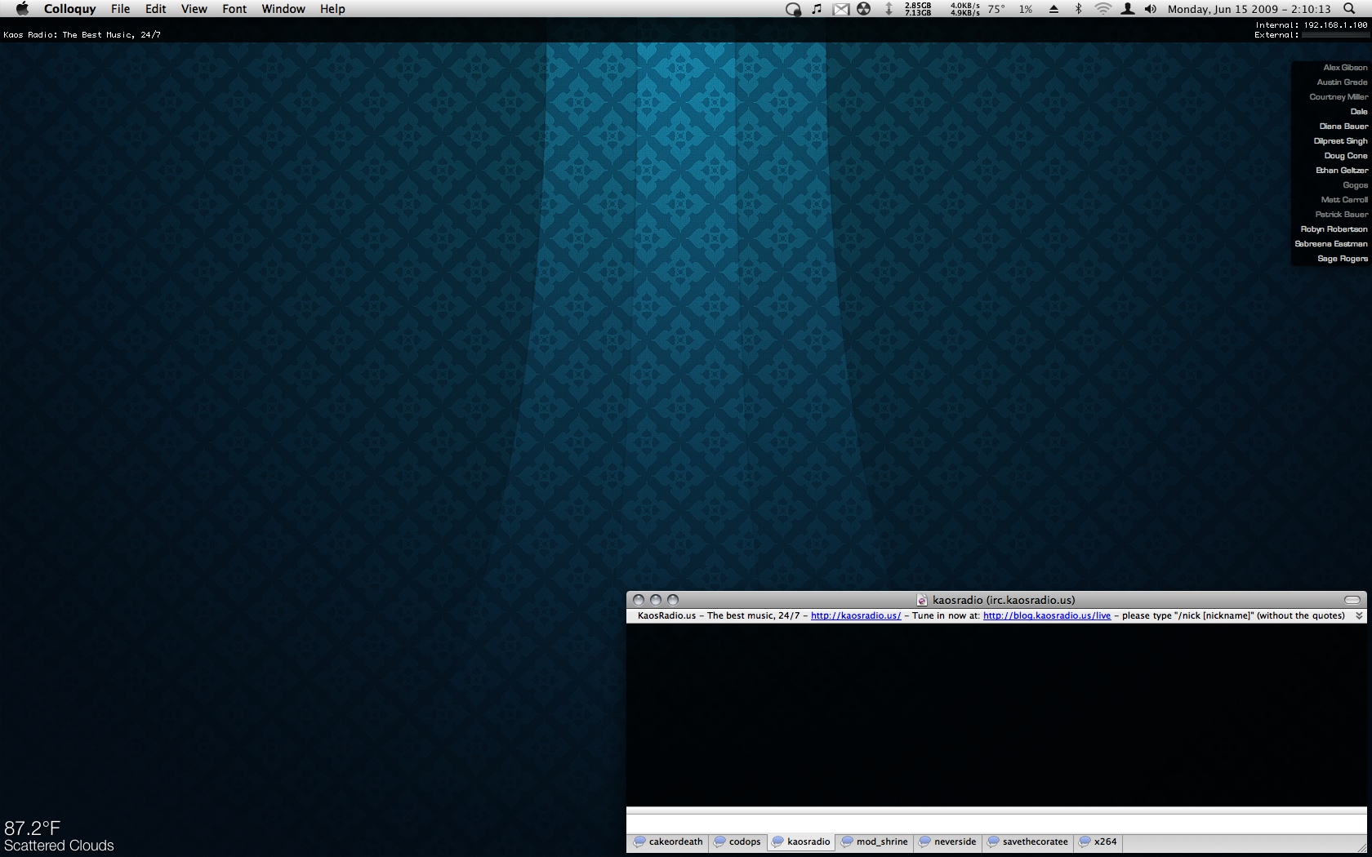The height and width of the screenshot is (857, 1372).
Task: Open the Edit menu
Action: pyautogui.click(x=155, y=9)
